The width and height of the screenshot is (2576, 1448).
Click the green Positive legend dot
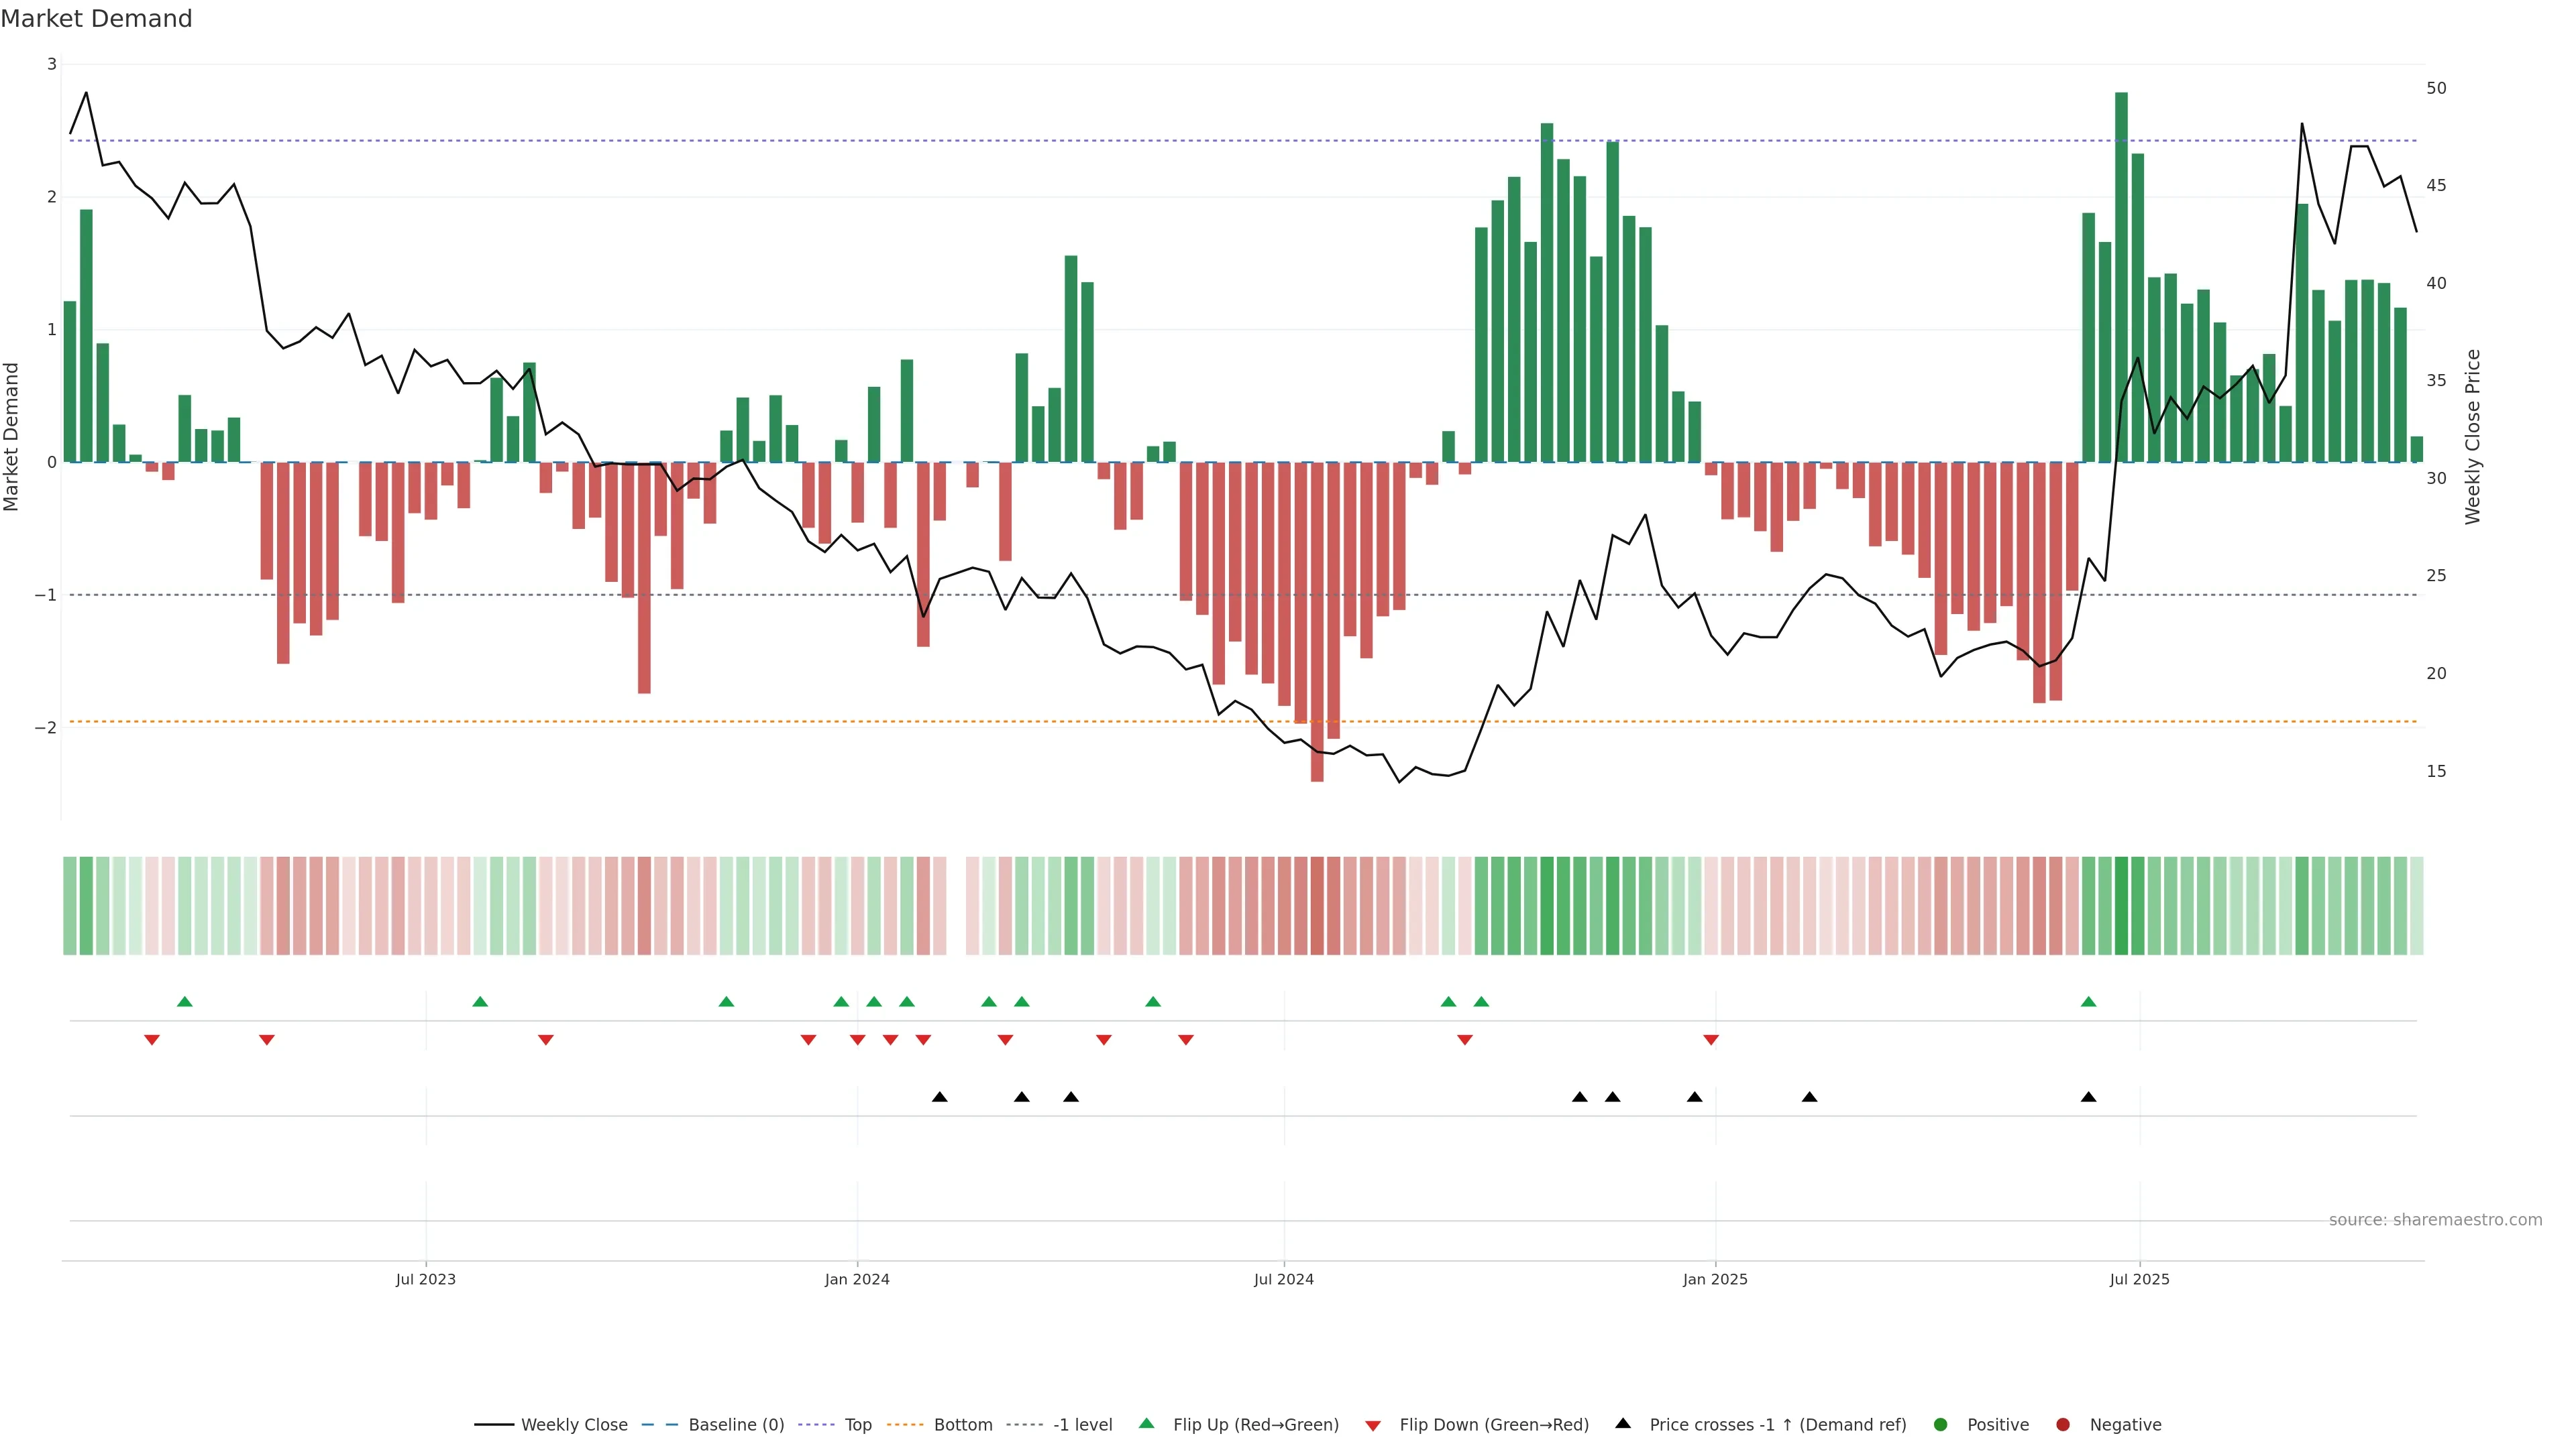pos(1941,1425)
